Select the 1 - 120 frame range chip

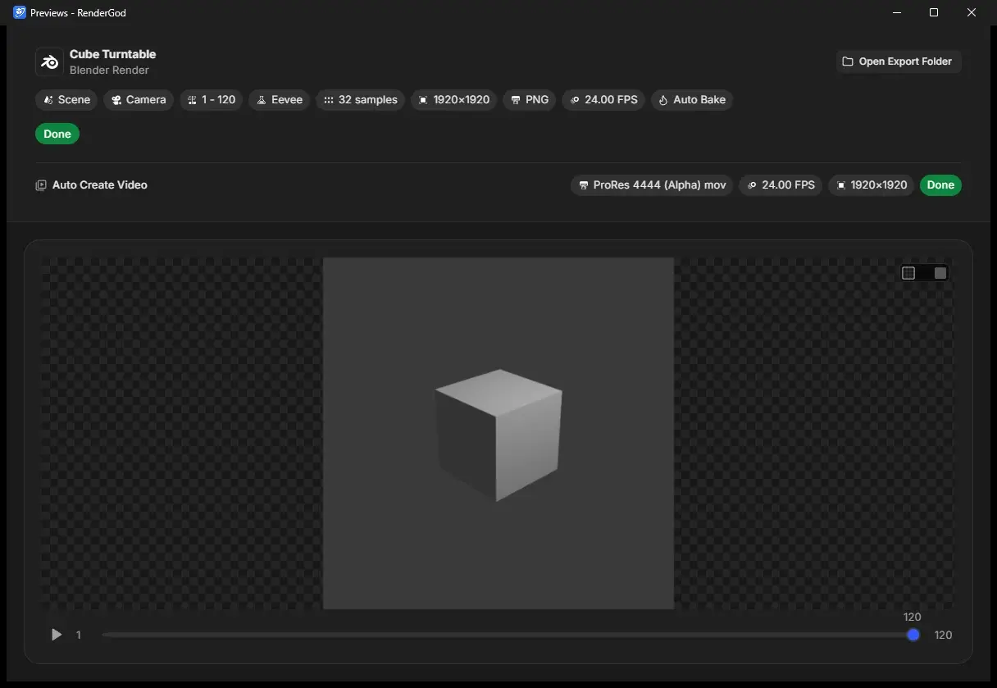[x=211, y=100]
